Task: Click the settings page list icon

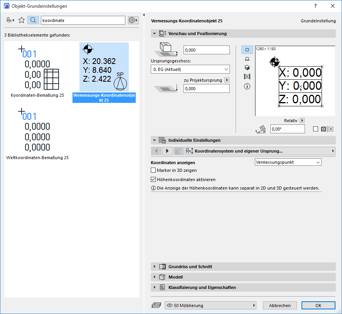Action: (179, 151)
